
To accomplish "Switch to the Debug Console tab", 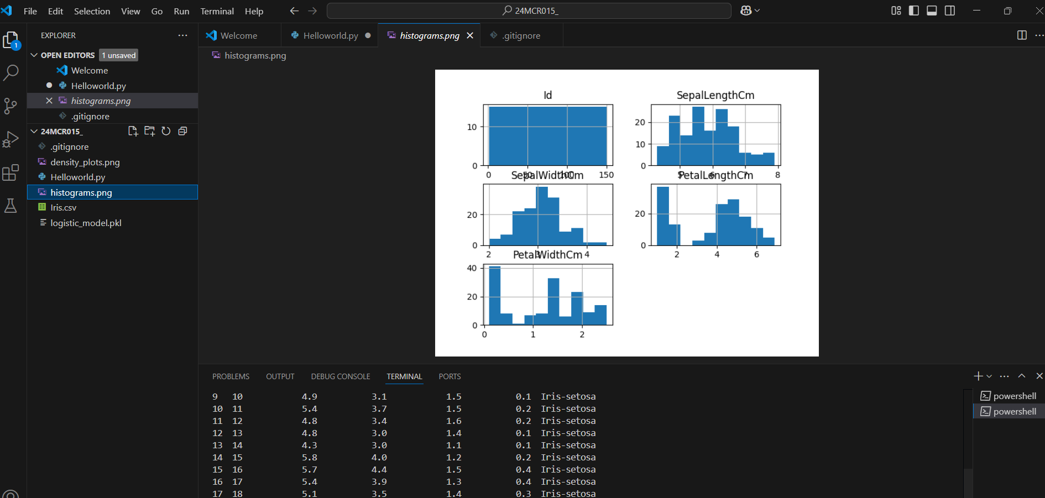I will coord(341,376).
